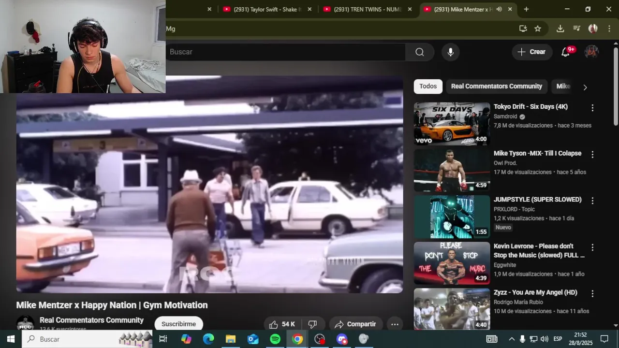The height and width of the screenshot is (348, 619).
Task: Bookmark this page with the star icon
Action: [538, 29]
